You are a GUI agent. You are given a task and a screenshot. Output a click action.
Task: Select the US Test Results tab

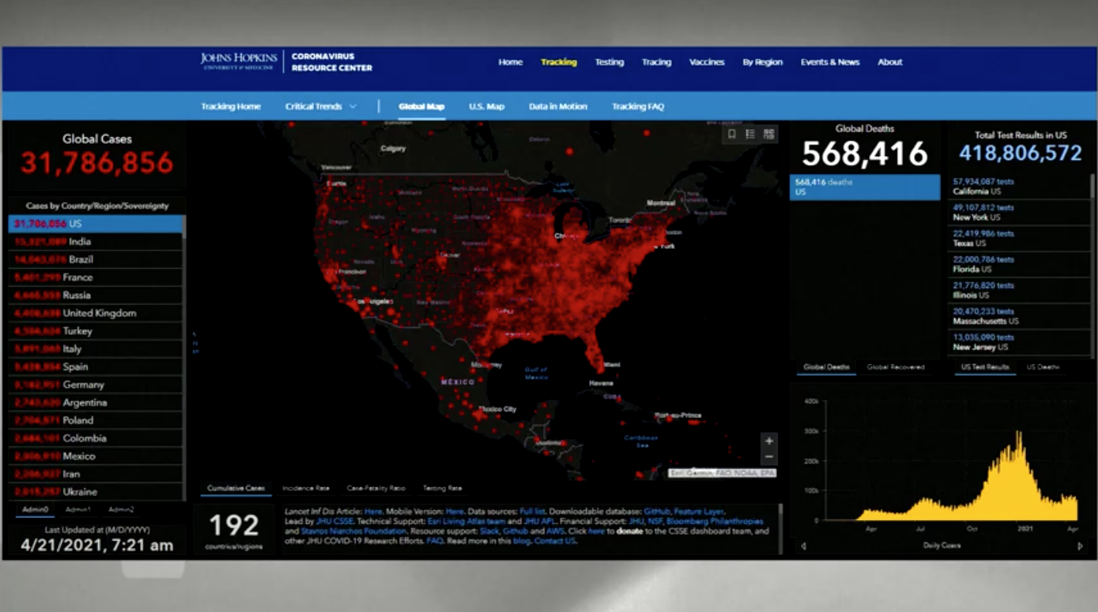click(x=985, y=367)
